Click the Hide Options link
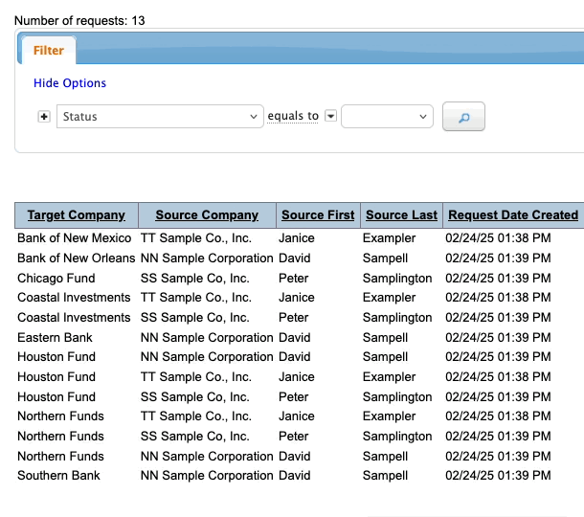This screenshot has width=584, height=517. 70,83
